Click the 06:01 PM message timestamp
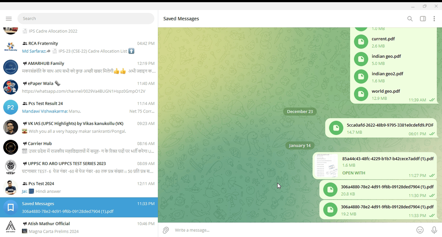The width and height of the screenshot is (442, 237). tap(418, 134)
